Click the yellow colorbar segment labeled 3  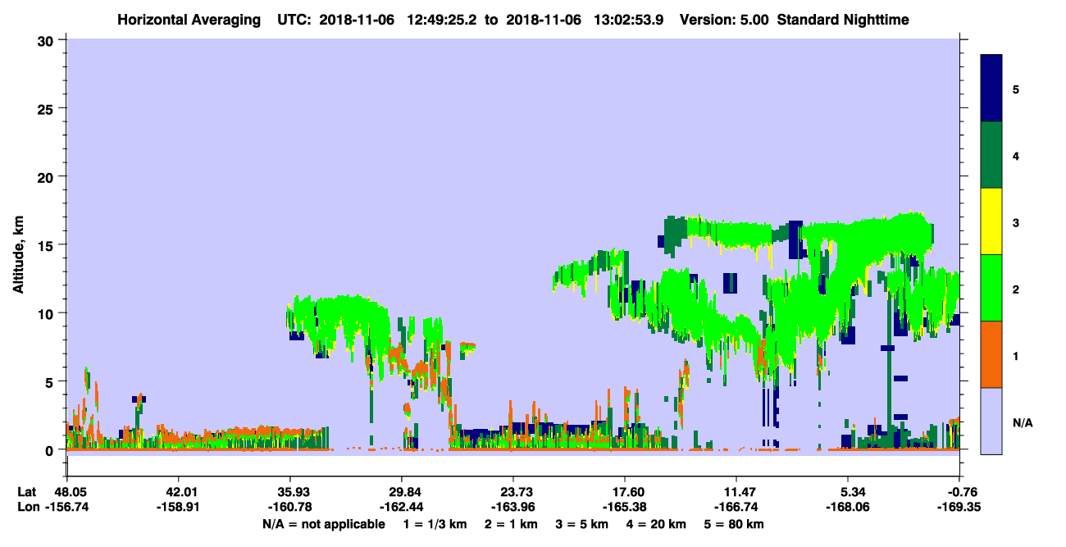tap(991, 221)
